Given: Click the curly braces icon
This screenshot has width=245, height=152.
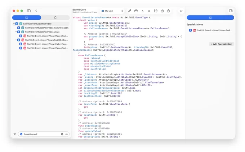Looking at the screenshot, I should click(156, 11).
